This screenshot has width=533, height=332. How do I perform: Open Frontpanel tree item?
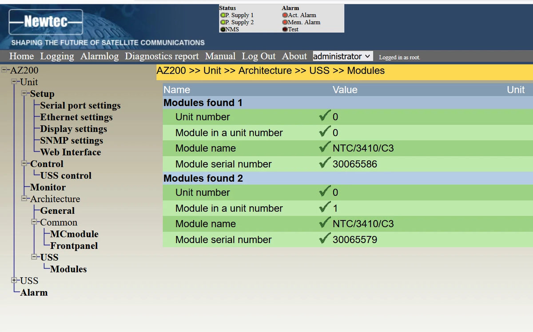[x=74, y=246]
